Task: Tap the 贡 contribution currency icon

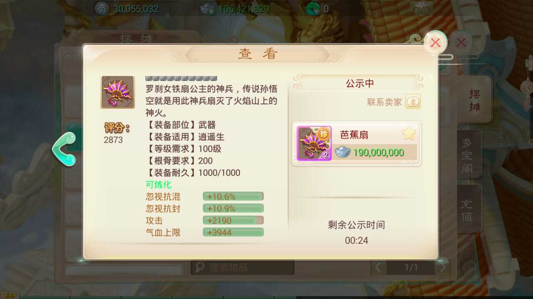Action: (x=102, y=8)
